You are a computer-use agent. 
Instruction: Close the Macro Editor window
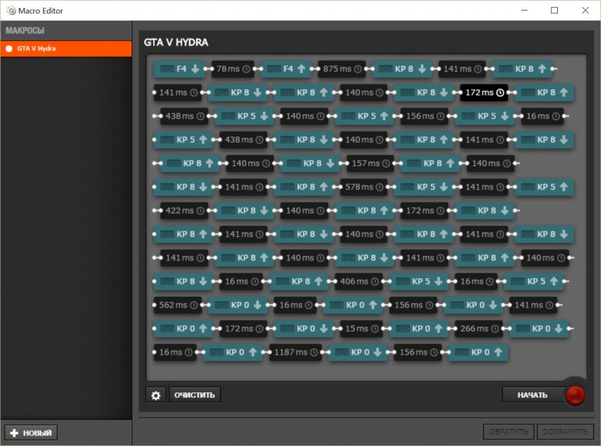585,11
